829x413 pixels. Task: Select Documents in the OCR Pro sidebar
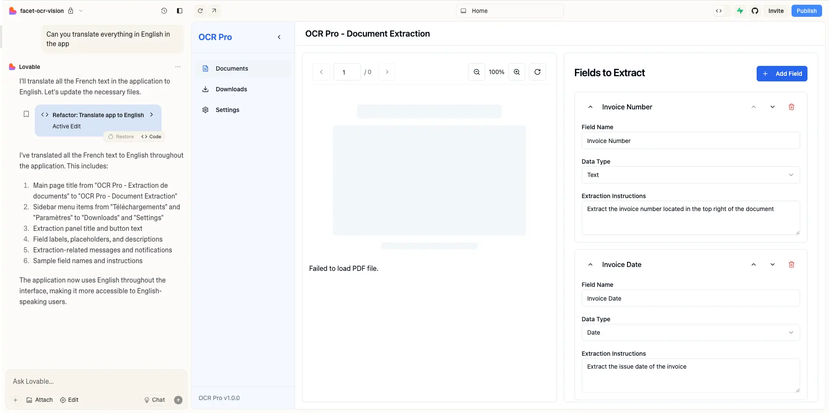[232, 68]
